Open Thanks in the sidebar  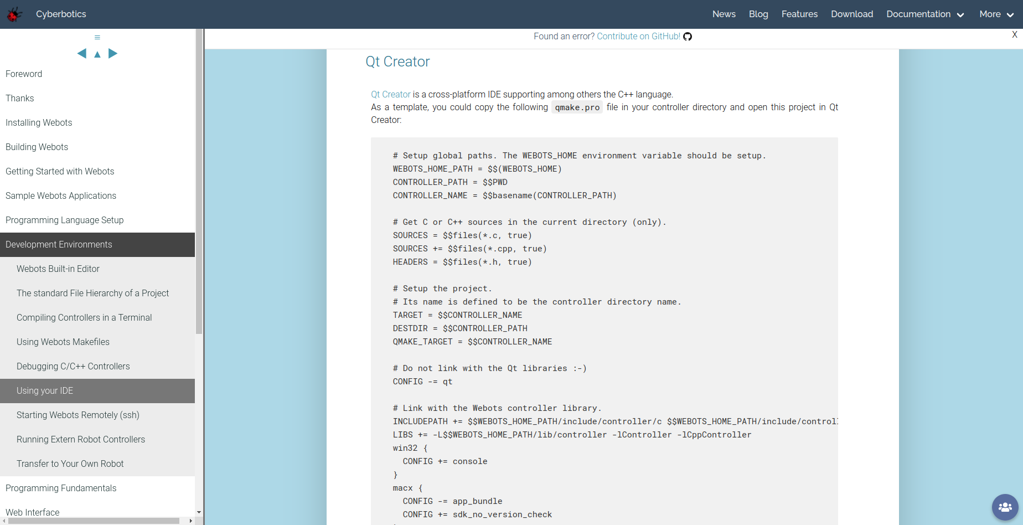coord(97,99)
